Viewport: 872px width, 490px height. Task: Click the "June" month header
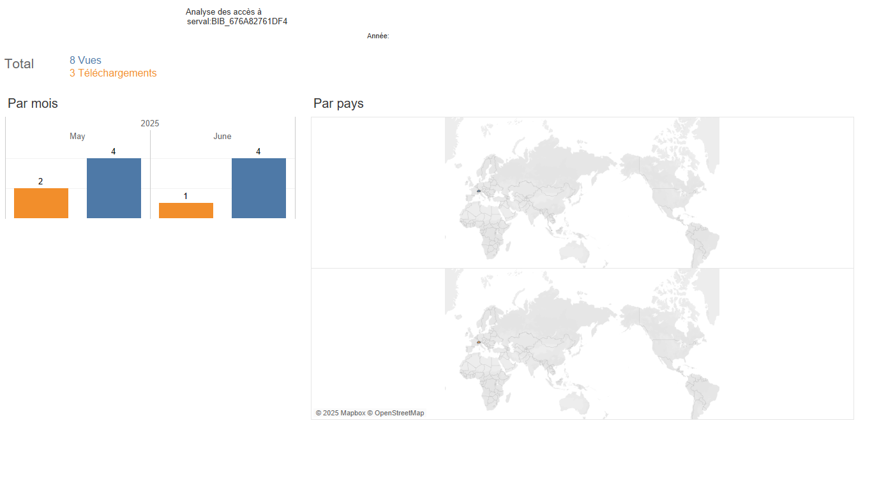tap(222, 137)
